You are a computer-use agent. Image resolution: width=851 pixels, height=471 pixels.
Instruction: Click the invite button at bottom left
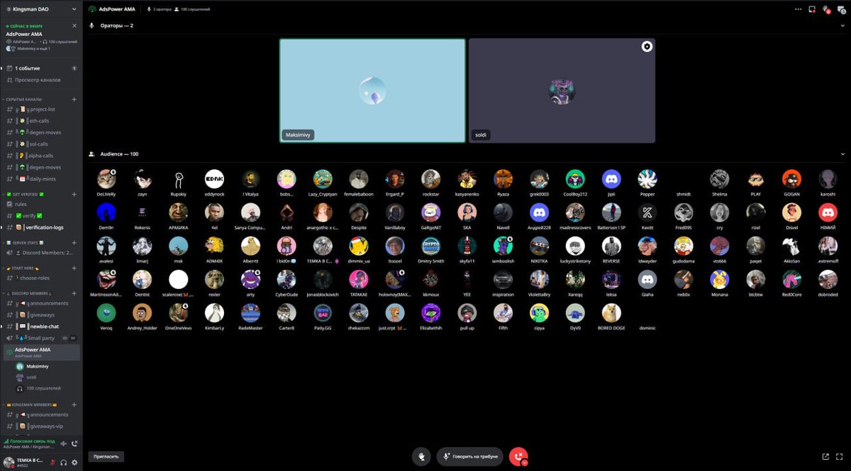(x=106, y=457)
